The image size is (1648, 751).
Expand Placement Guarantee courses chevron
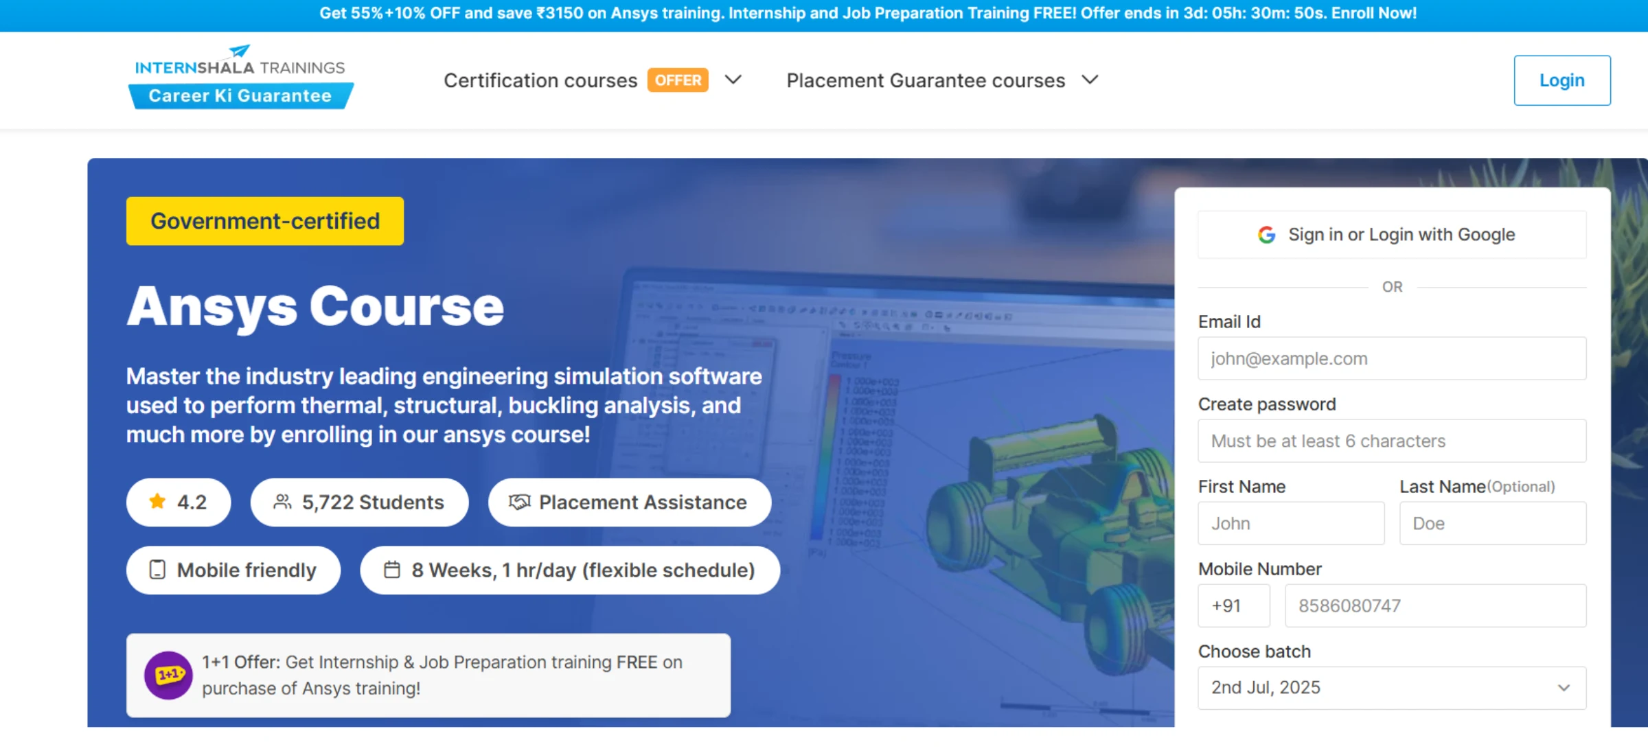pyautogui.click(x=1090, y=80)
